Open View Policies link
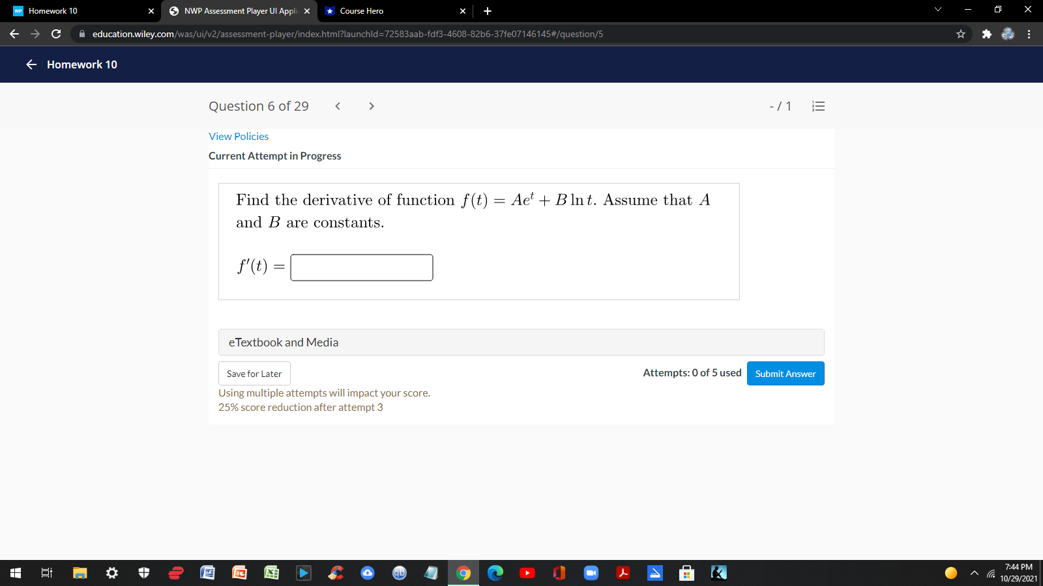The height and width of the screenshot is (586, 1043). coord(239,136)
